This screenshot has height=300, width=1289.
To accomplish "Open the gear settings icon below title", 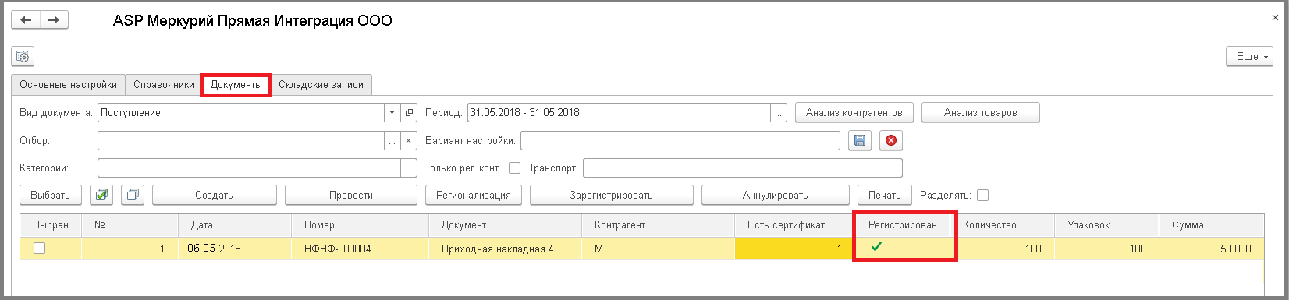I will coord(23,56).
